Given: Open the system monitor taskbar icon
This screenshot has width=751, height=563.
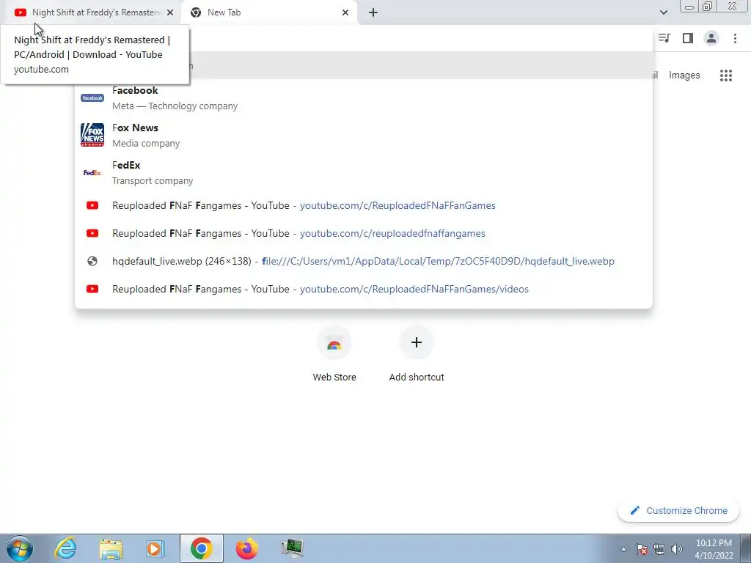Looking at the screenshot, I should tap(292, 548).
